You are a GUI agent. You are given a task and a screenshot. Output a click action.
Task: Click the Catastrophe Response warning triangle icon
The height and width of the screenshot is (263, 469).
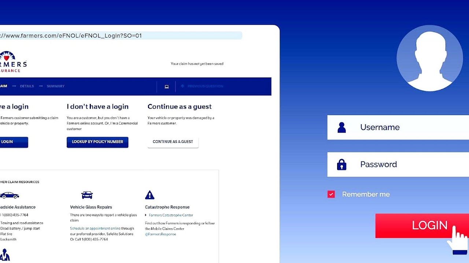[x=149, y=195]
